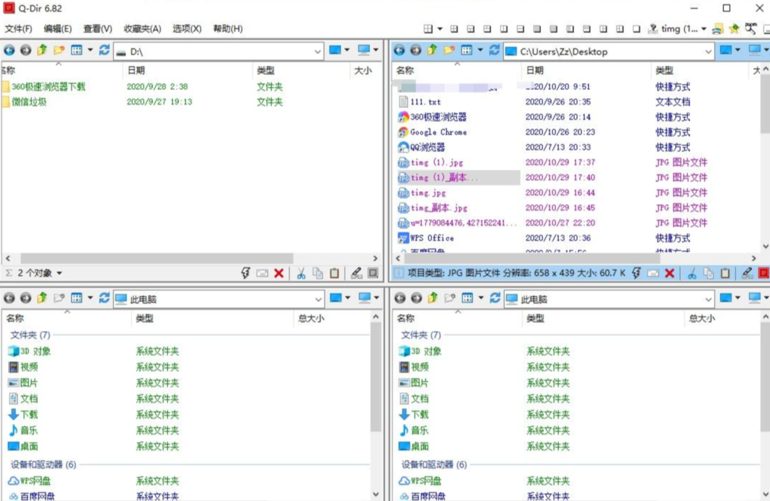770x501 pixels.
Task: Sort D:\ pane by 日期 column
Action: (x=187, y=70)
